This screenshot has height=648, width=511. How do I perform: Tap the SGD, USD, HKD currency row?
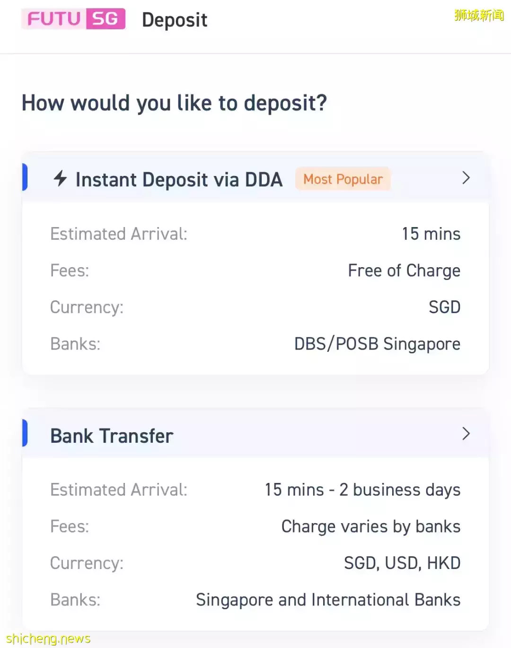point(402,563)
